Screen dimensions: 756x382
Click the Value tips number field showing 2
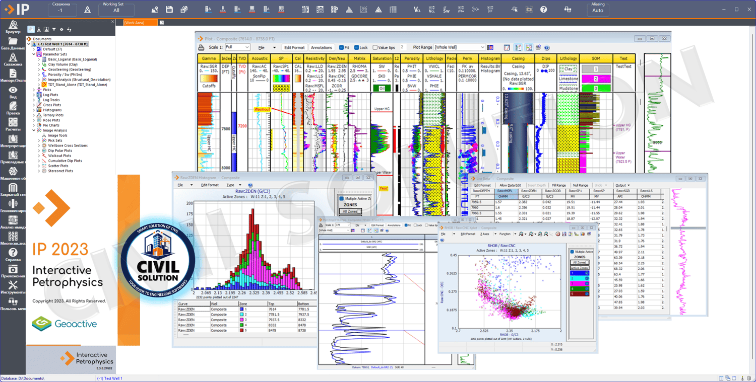[x=403, y=47]
